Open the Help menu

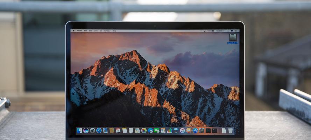[114, 31]
